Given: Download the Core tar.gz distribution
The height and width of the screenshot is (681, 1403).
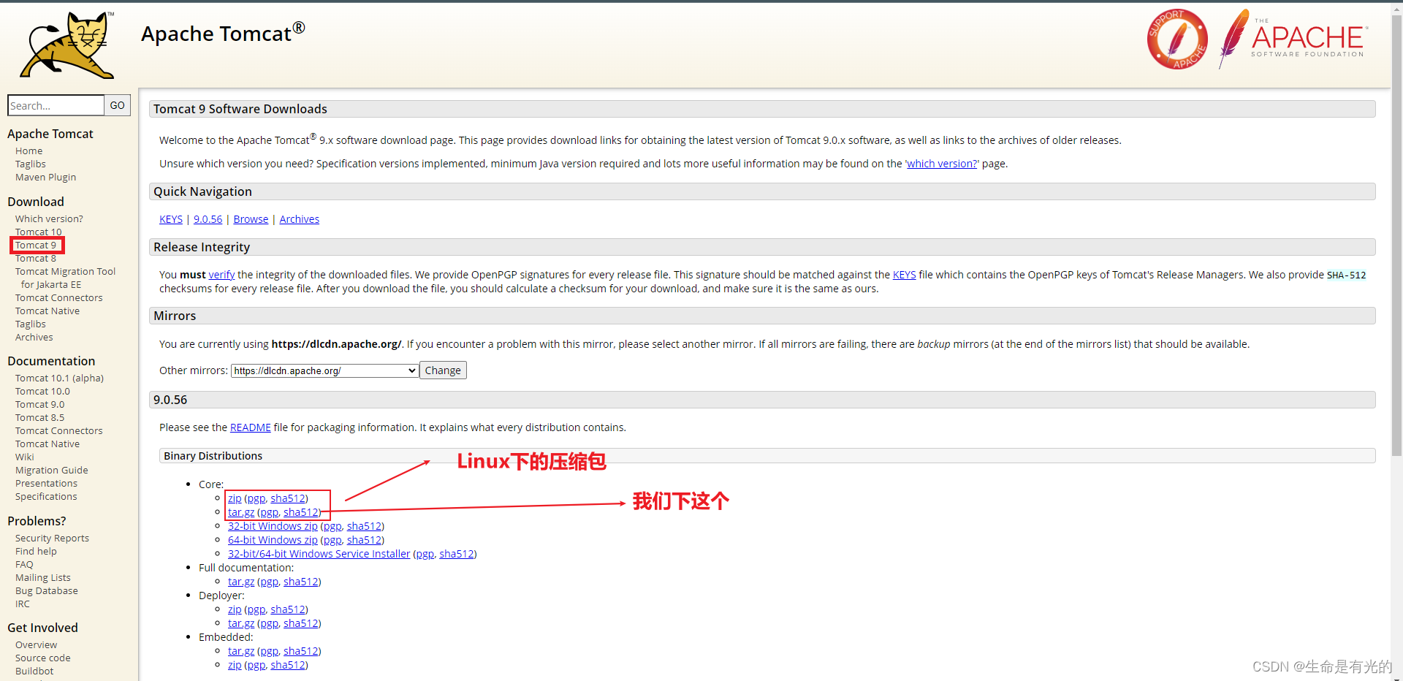Looking at the screenshot, I should [241, 512].
